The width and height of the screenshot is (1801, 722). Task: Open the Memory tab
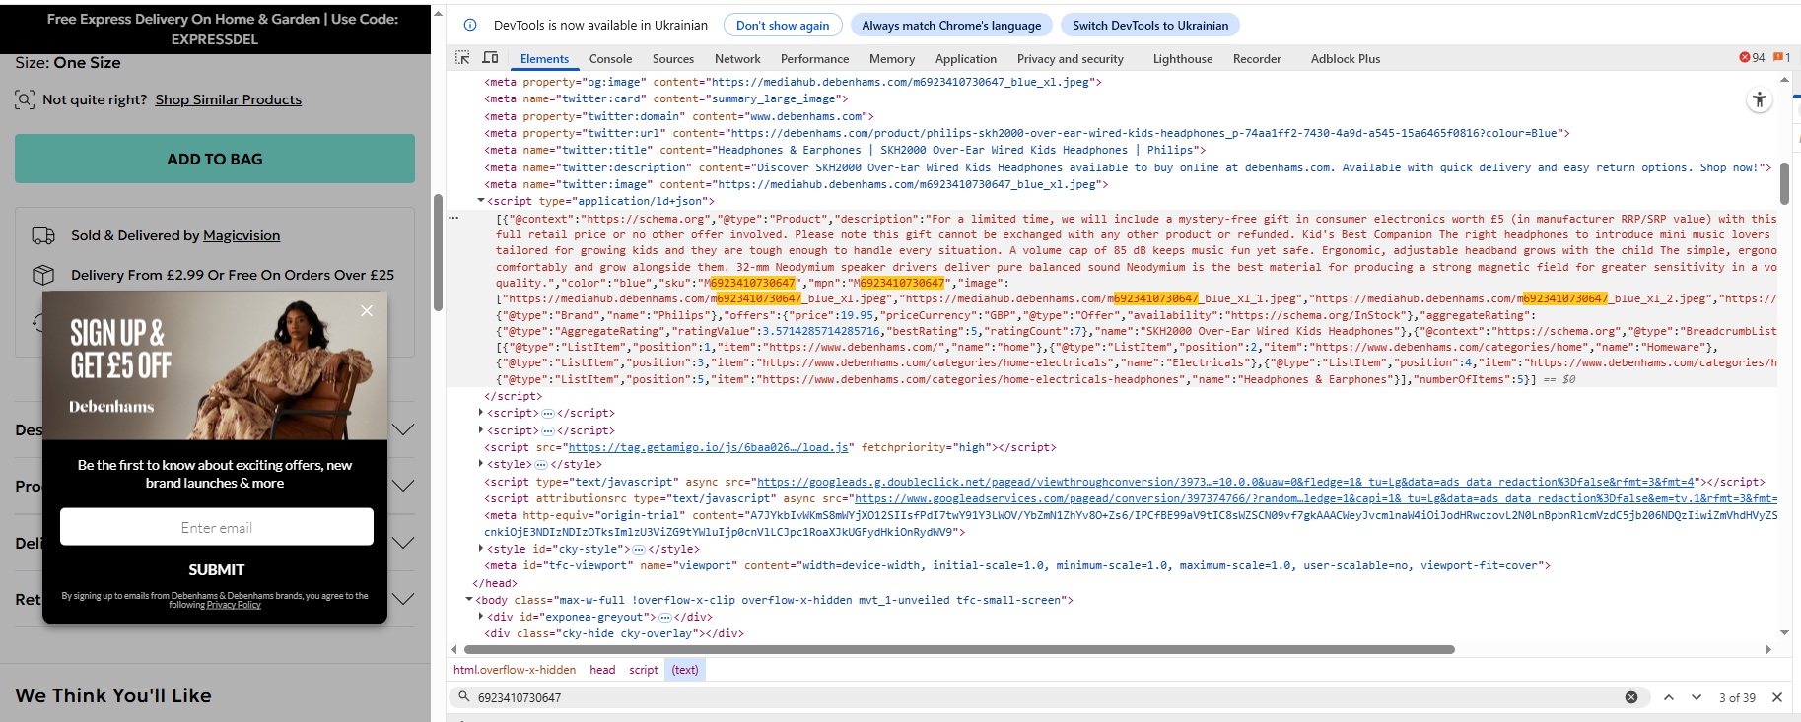tap(892, 59)
